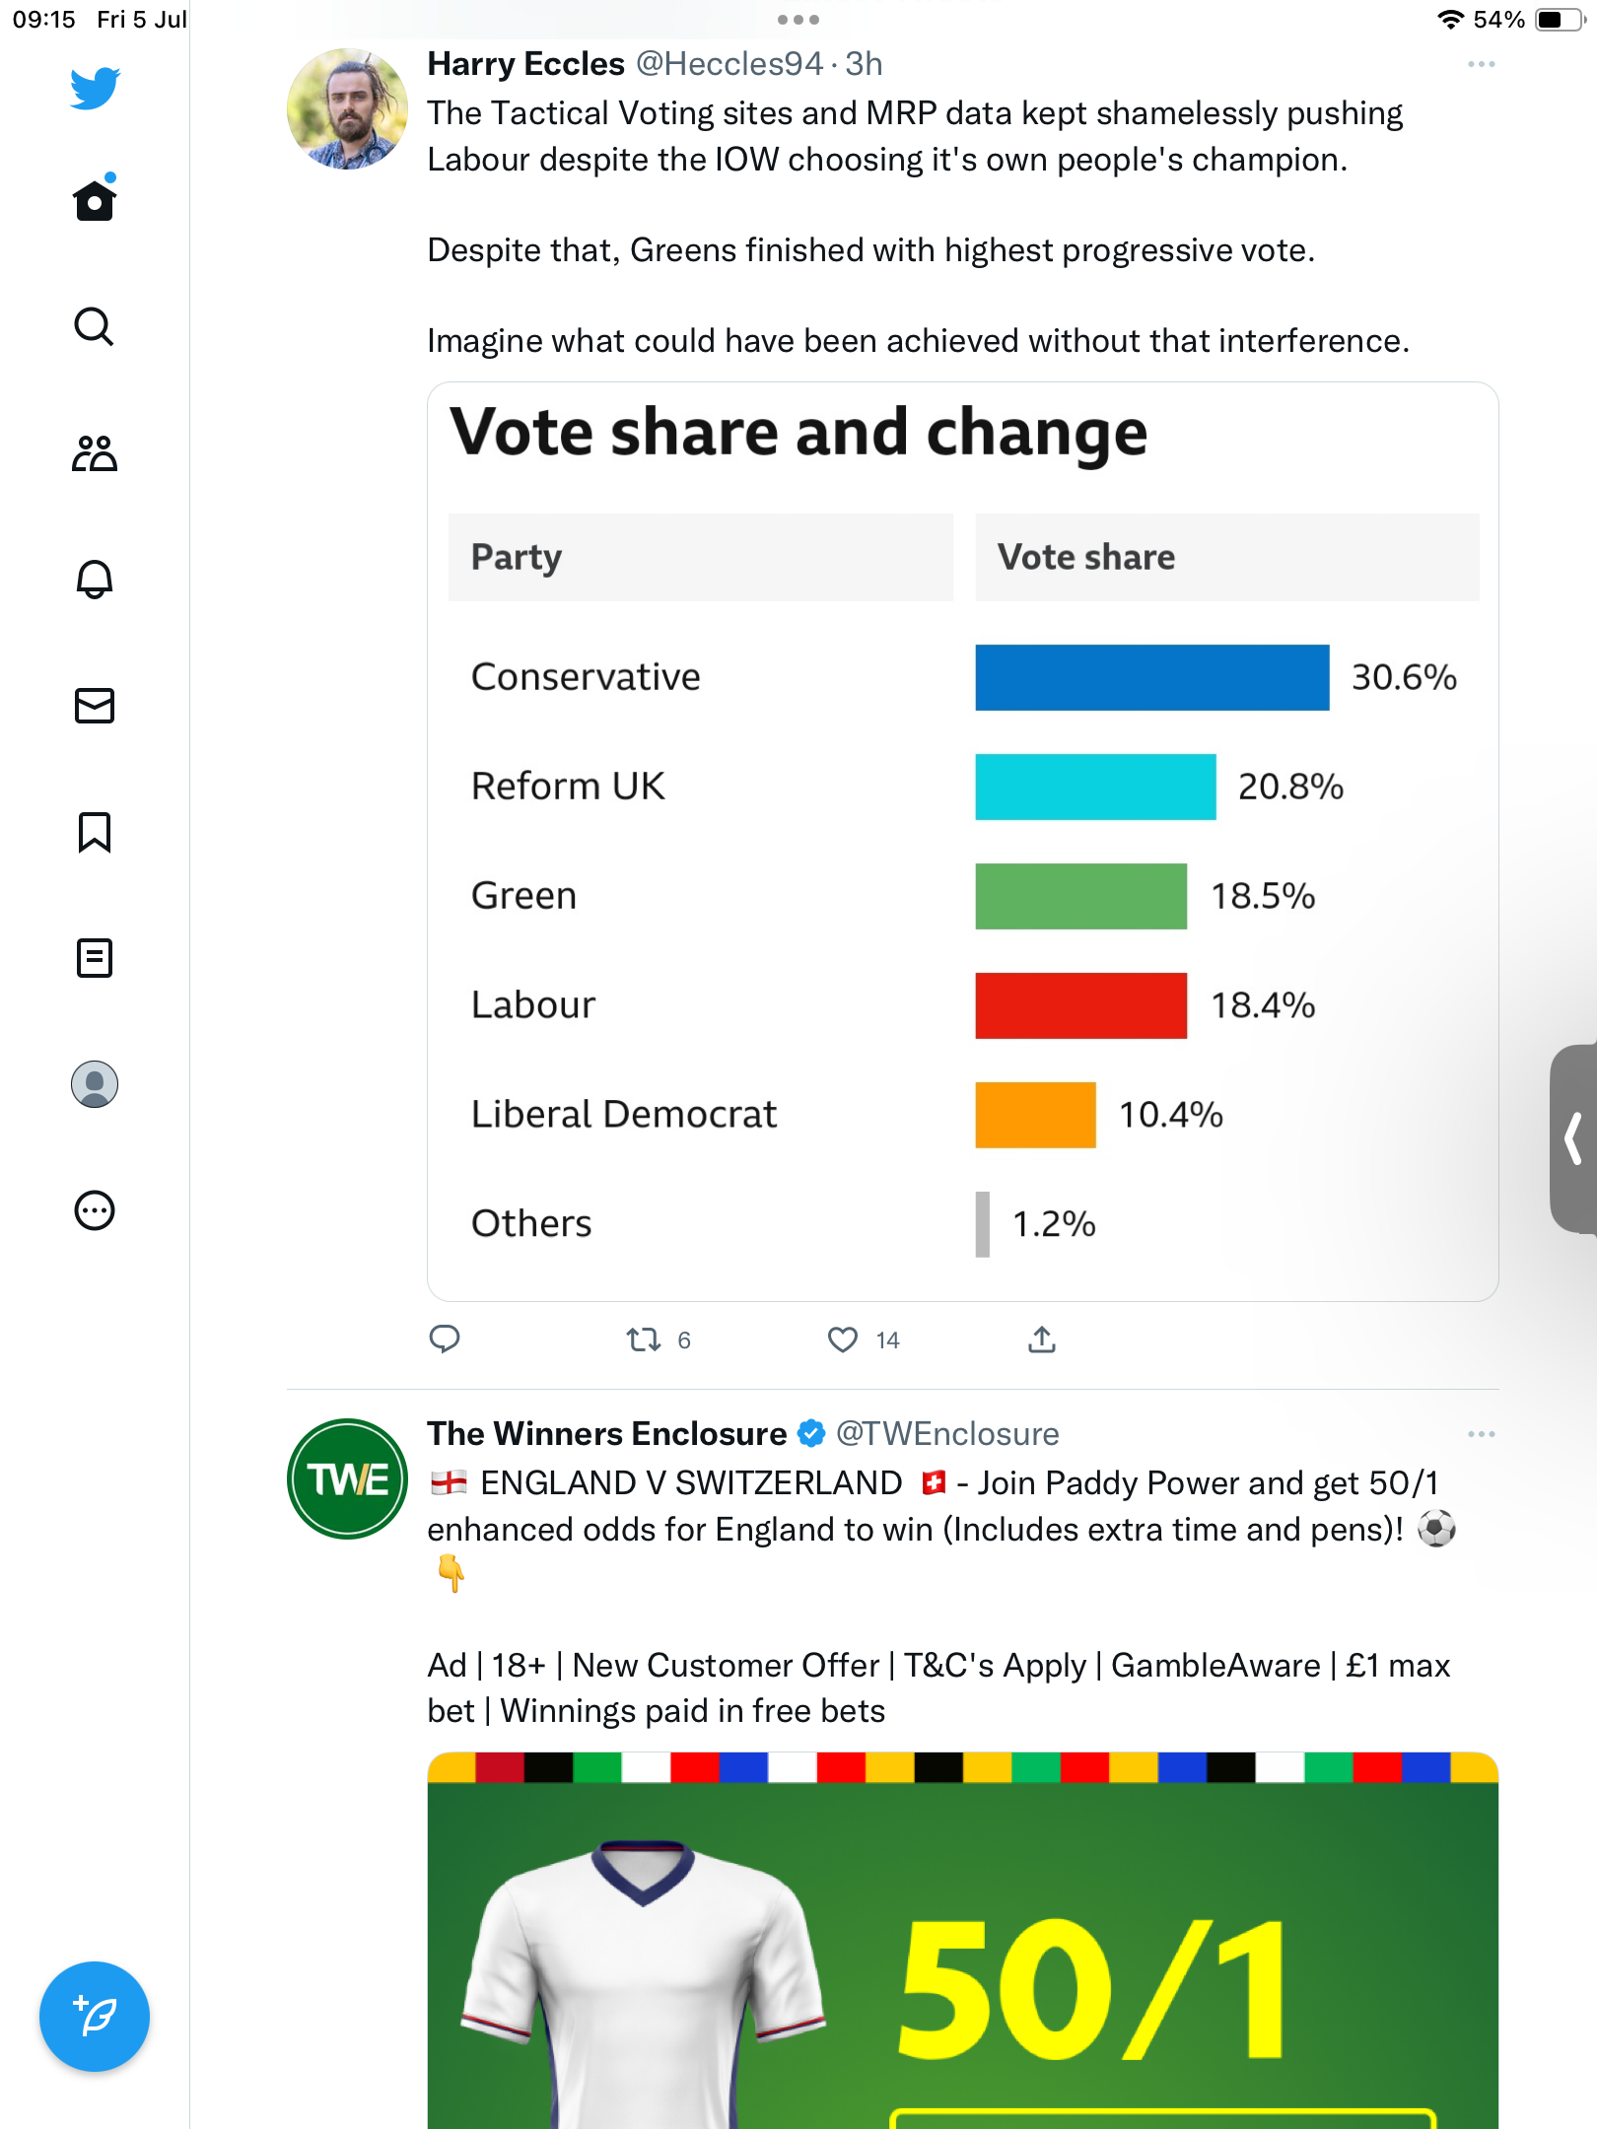This screenshot has height=2129, width=1597.
Task: Open the Vote share and change image
Action: (962, 841)
